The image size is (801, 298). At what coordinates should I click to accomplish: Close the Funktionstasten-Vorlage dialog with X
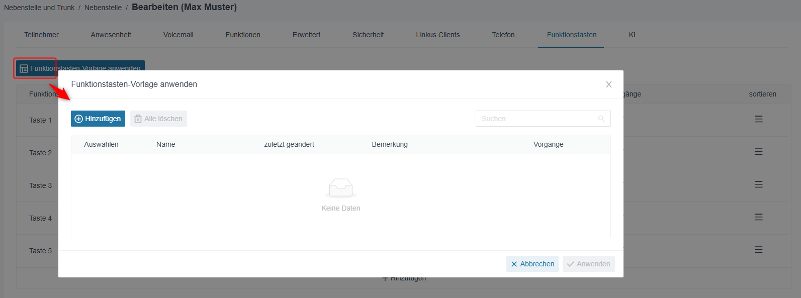609,84
